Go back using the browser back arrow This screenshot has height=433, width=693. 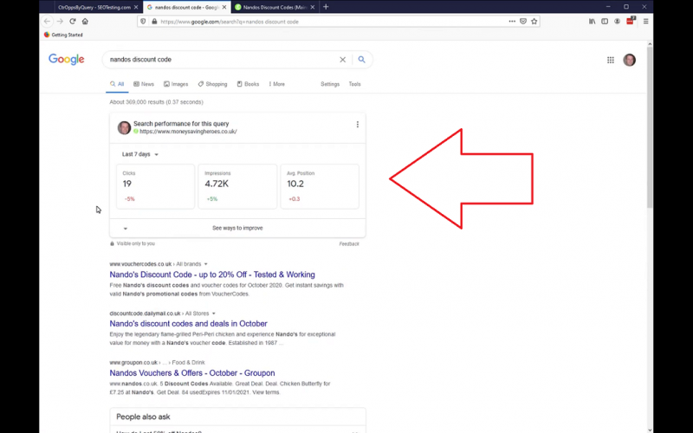pyautogui.click(x=48, y=21)
